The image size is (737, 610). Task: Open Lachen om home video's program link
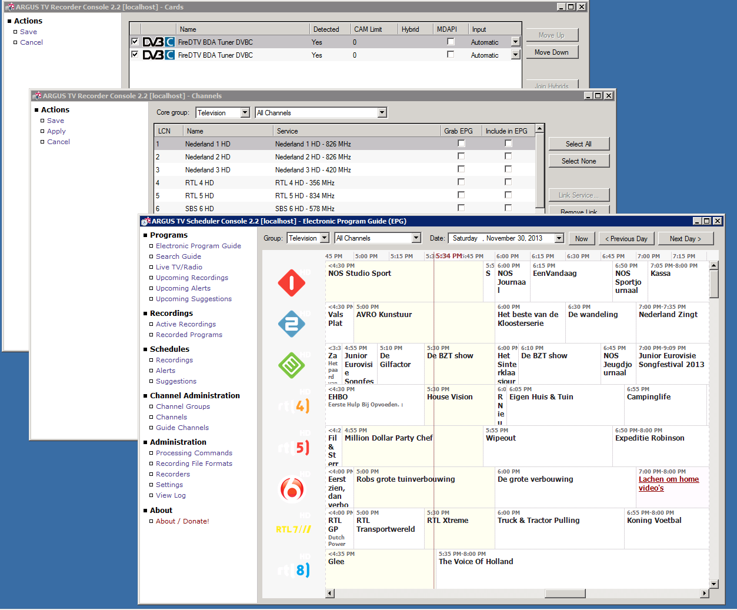coord(669,484)
